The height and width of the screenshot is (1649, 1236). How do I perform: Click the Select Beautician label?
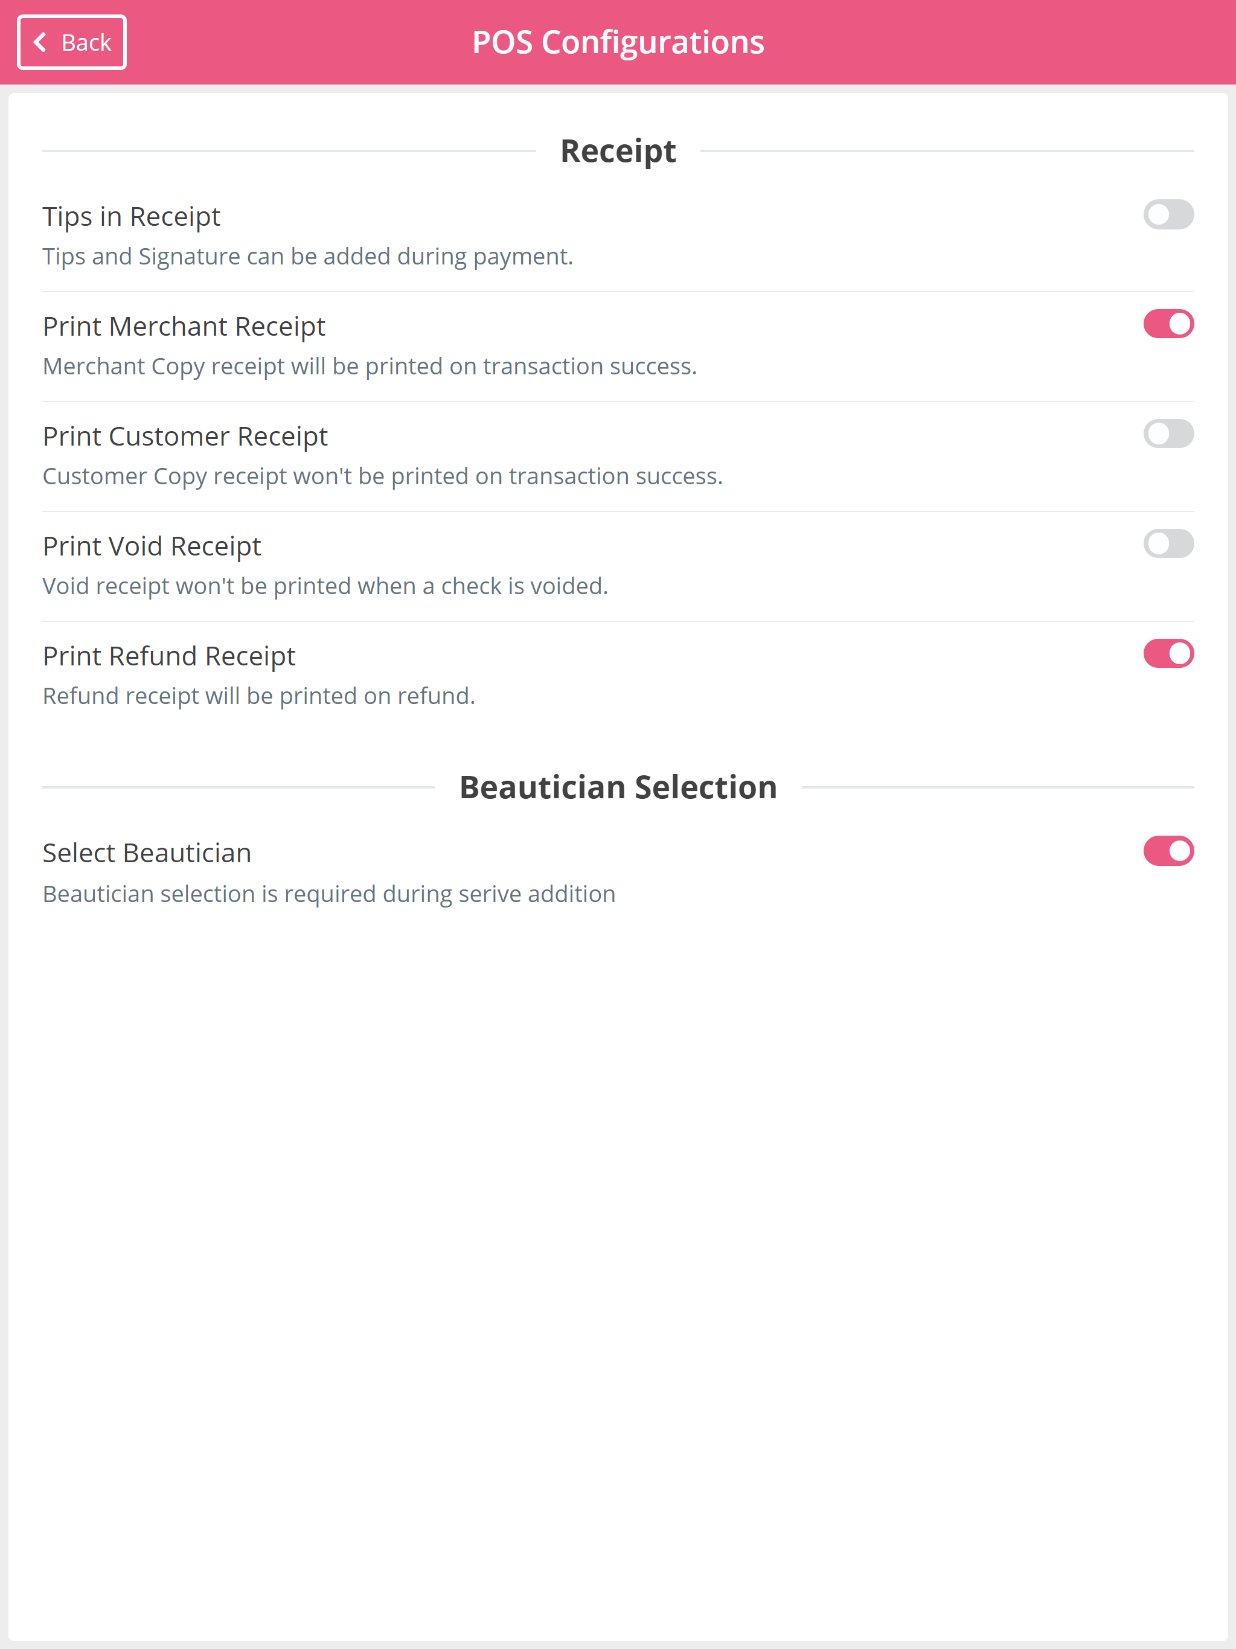point(147,853)
